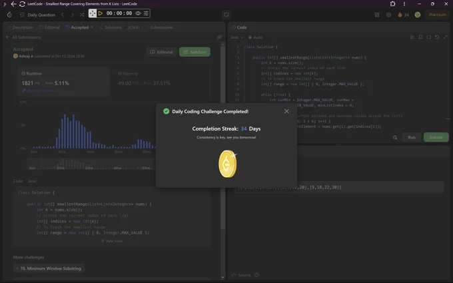Image resolution: width=453 pixels, height=283 pixels.
Task: Select the Accepted tab
Action: click(x=77, y=27)
